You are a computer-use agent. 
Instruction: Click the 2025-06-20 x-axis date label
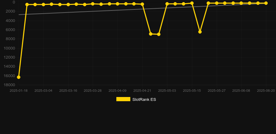(x=266, y=91)
